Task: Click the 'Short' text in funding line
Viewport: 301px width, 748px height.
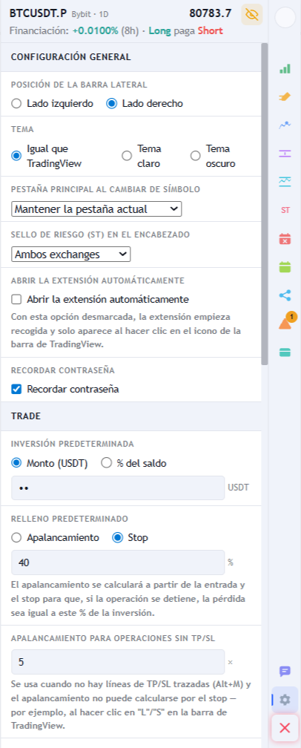Action: coord(210,31)
